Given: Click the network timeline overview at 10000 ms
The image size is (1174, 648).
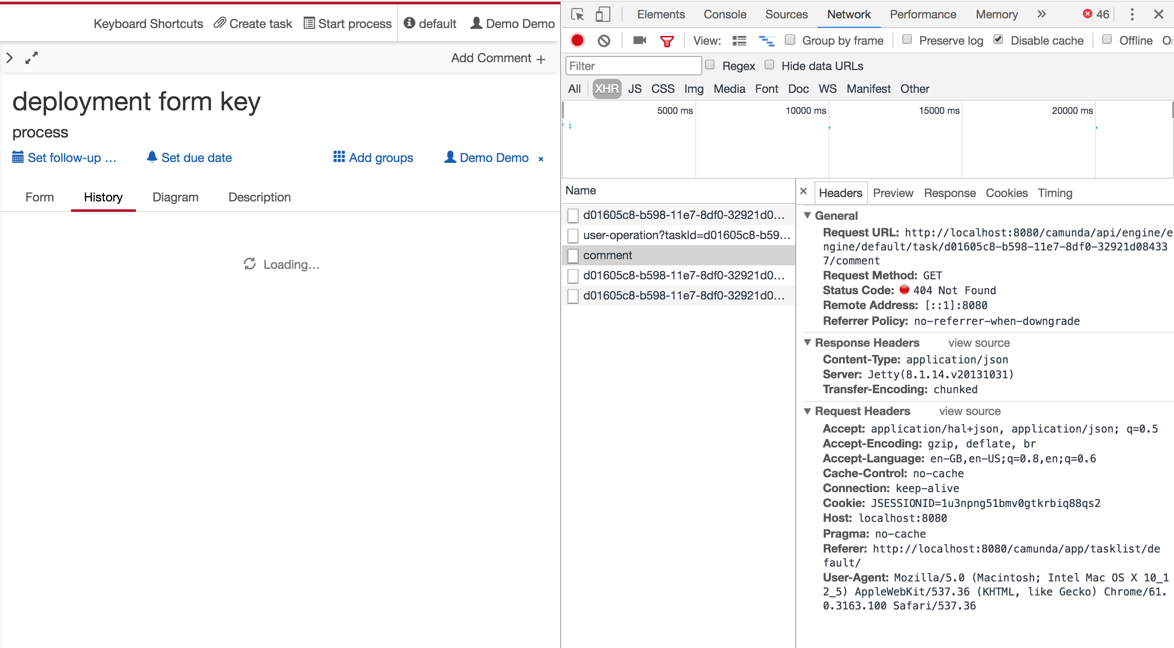Looking at the screenshot, I should [x=805, y=111].
